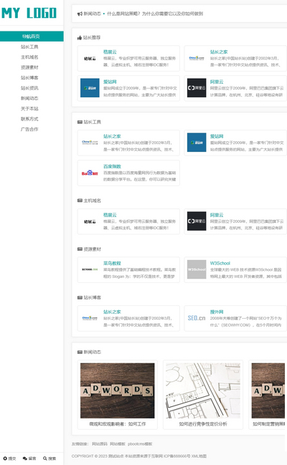Open the 格展云 title link in 站长推荐
The height and width of the screenshot is (465, 287).
pyautogui.click(x=110, y=52)
